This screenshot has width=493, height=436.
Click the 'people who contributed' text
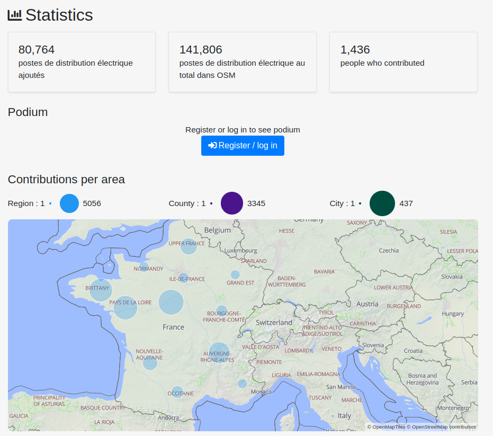[382, 63]
